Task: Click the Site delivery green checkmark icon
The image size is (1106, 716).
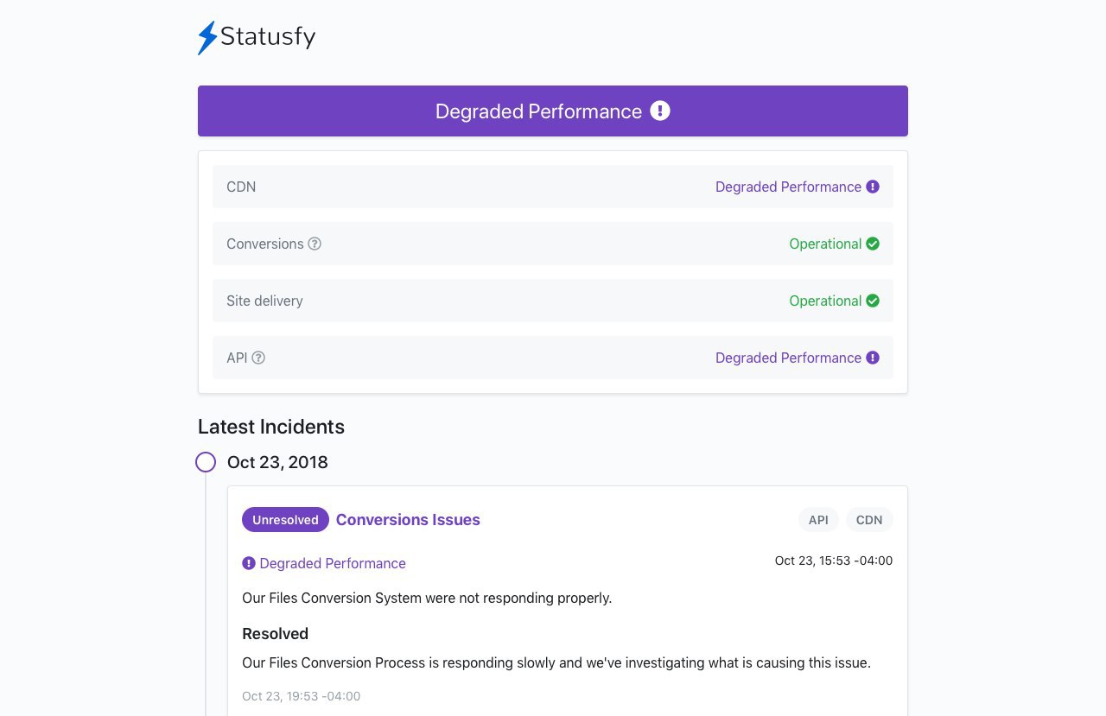Action: click(873, 301)
